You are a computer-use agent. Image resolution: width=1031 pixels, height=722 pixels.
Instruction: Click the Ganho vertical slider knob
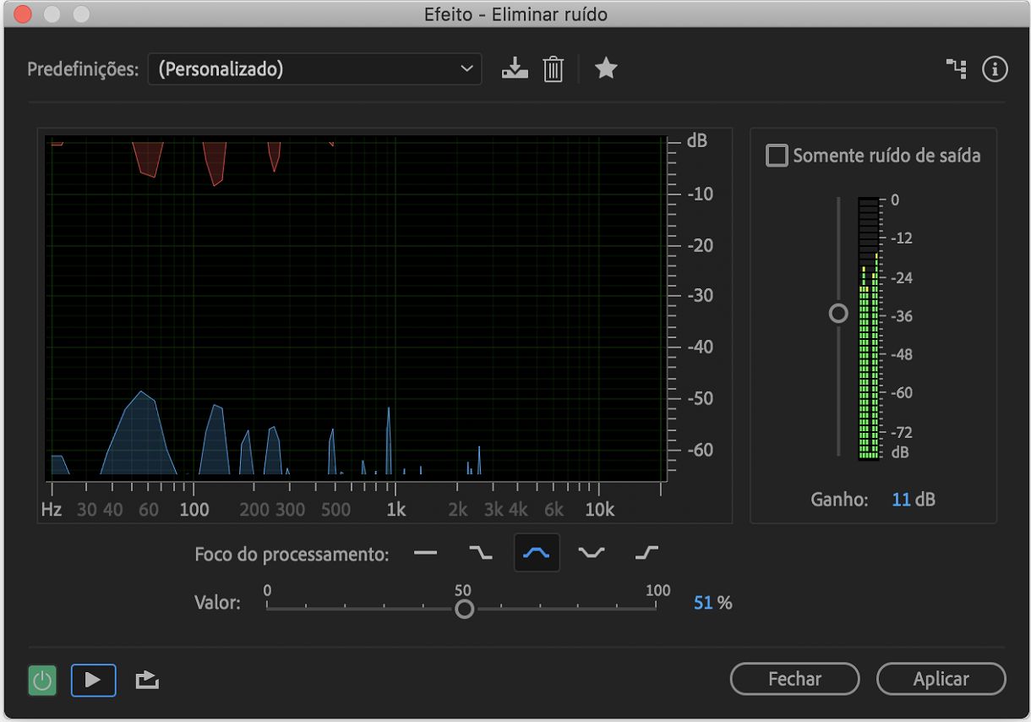pos(838,314)
